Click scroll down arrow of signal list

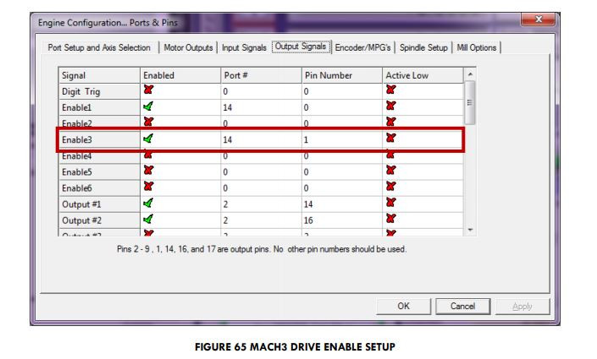pos(470,230)
